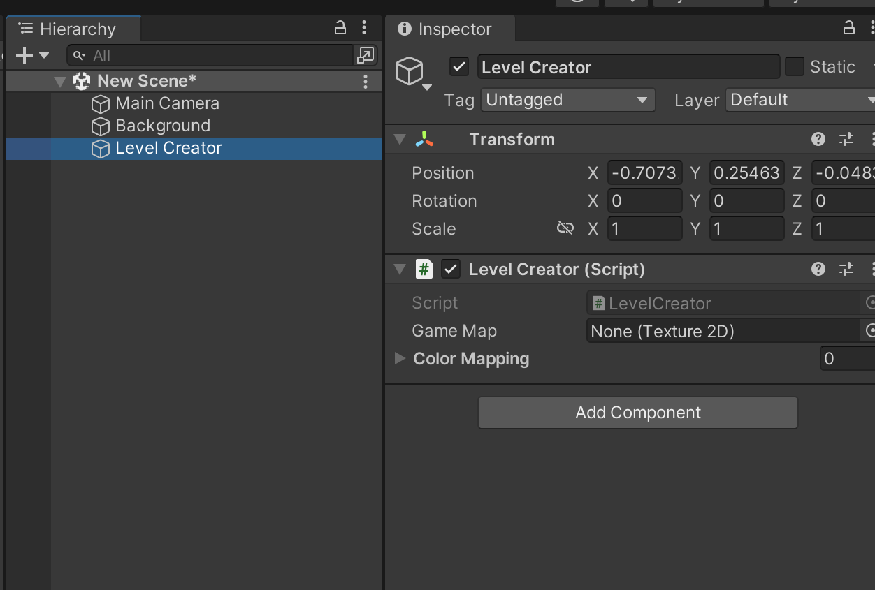The image size is (875, 590).
Task: Click the Hierarchy panel lock icon
Action: pyautogui.click(x=340, y=27)
